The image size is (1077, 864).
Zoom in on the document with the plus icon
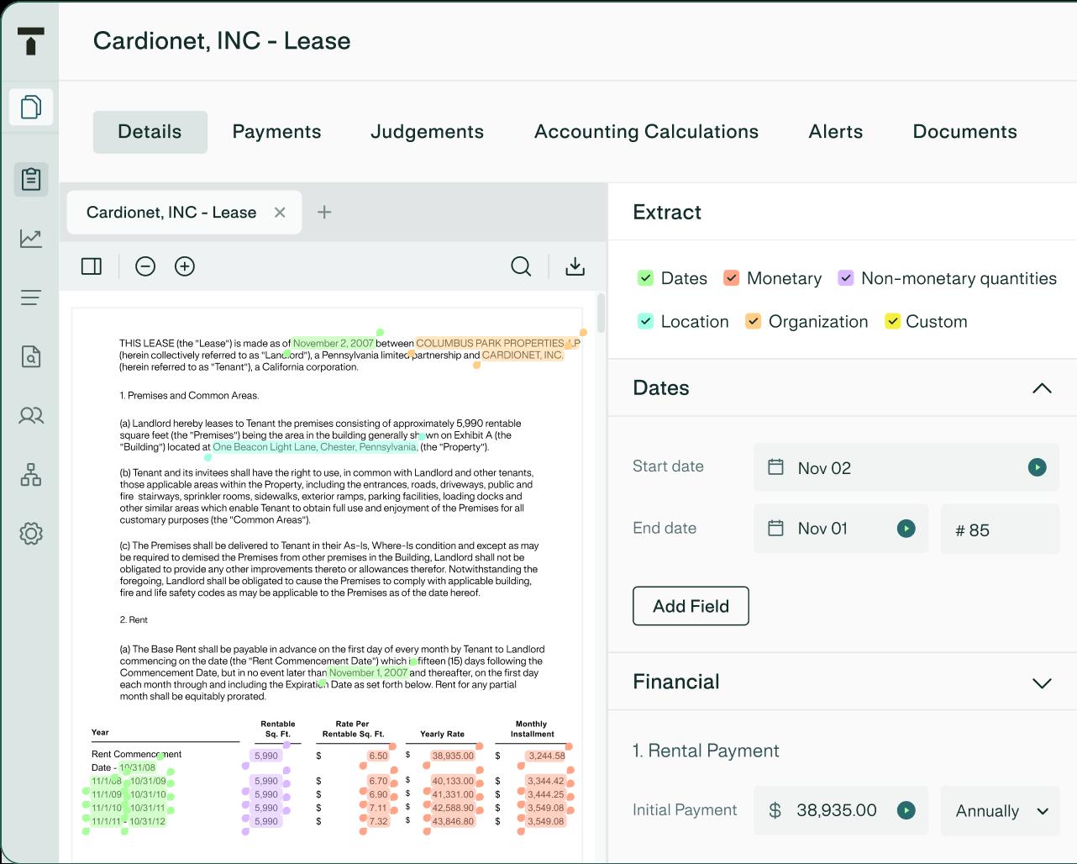point(185,266)
